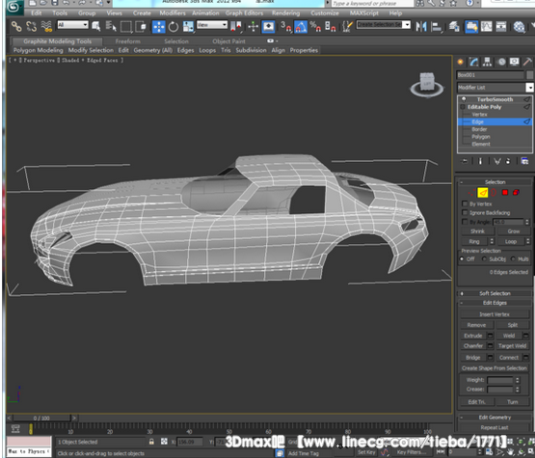Click Bind to Space Warp icon
Screen dimensions: 535x458
46,26
